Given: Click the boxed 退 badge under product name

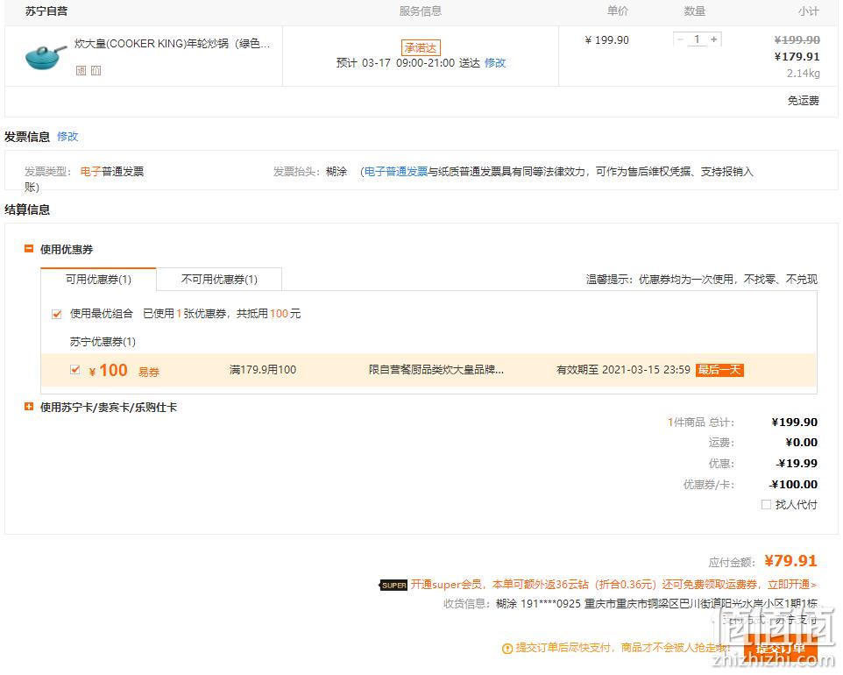Looking at the screenshot, I should [81, 70].
